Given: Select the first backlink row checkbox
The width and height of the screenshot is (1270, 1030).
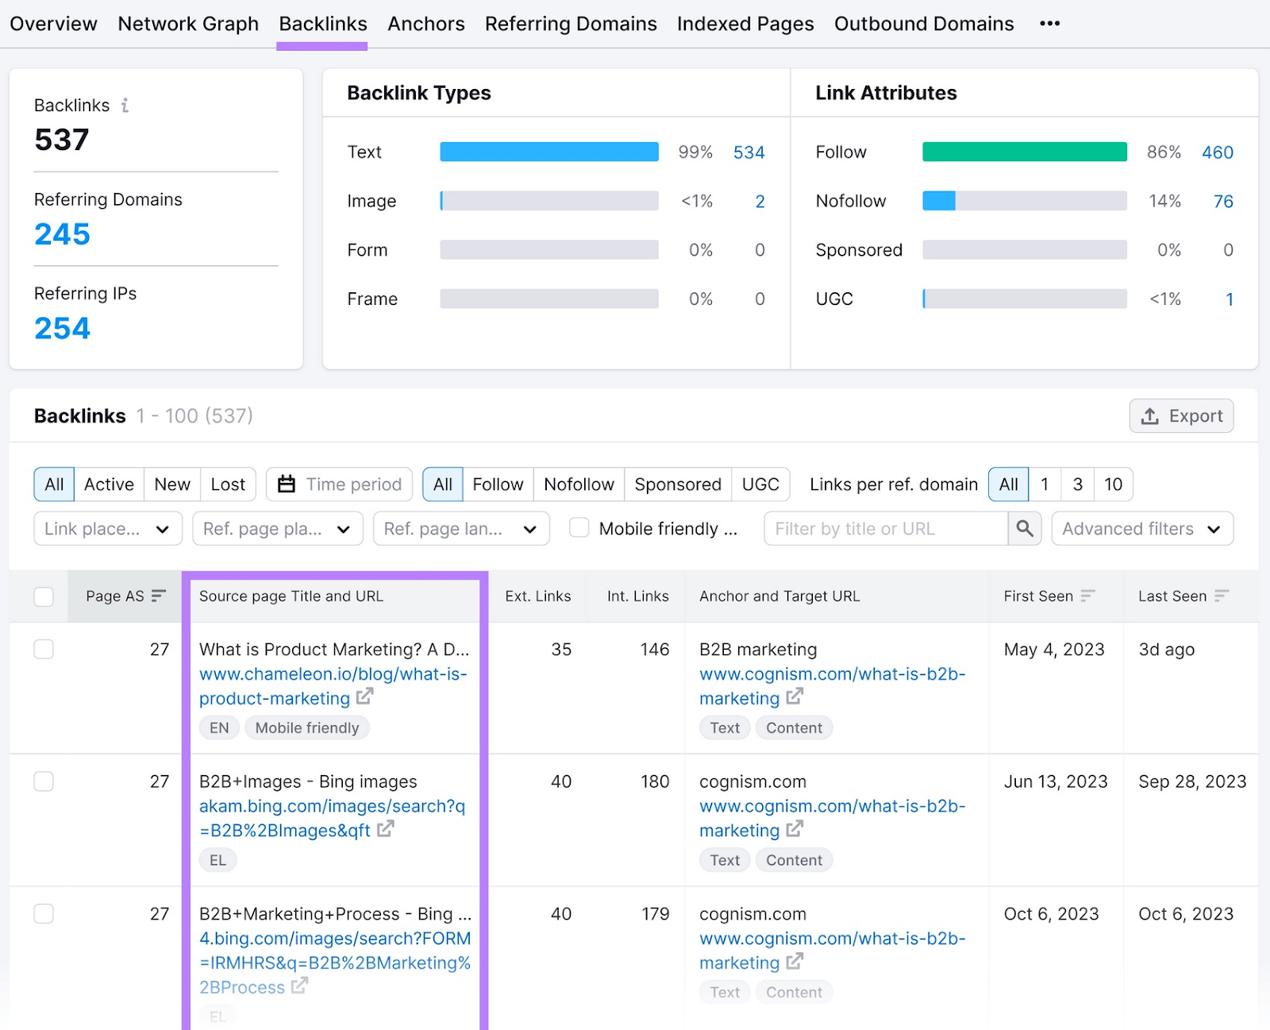Looking at the screenshot, I should pos(44,650).
